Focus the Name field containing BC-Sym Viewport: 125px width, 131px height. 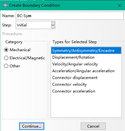(x=70, y=16)
